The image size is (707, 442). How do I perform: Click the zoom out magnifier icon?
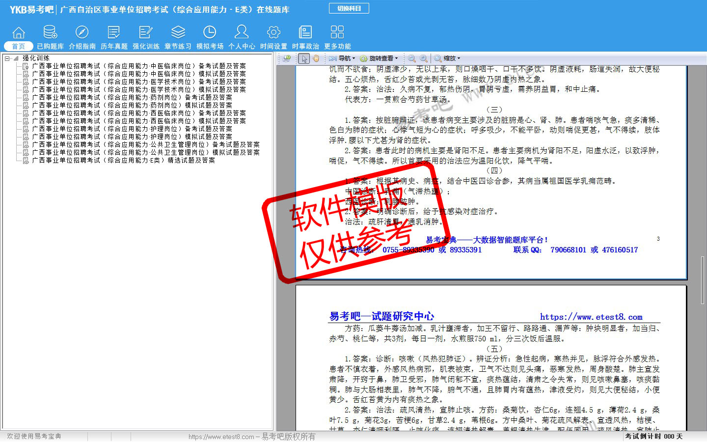tap(412, 58)
